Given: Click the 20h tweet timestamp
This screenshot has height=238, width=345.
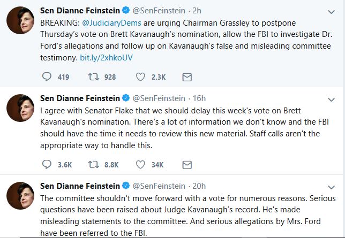Looking at the screenshot, I should [198, 186].
